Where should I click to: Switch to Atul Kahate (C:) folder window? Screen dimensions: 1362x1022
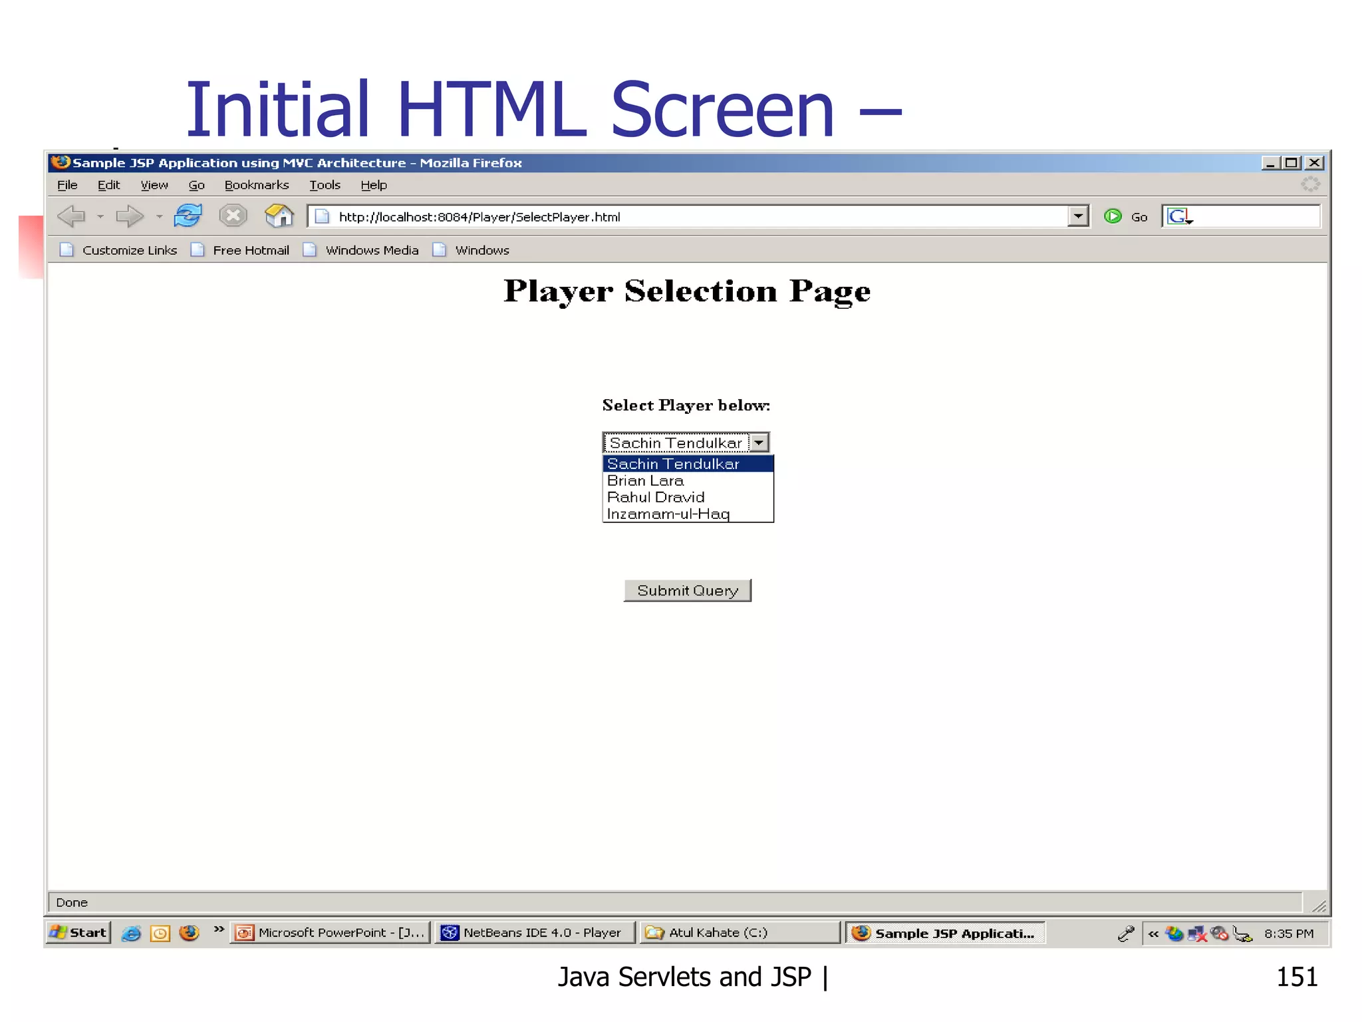740,933
